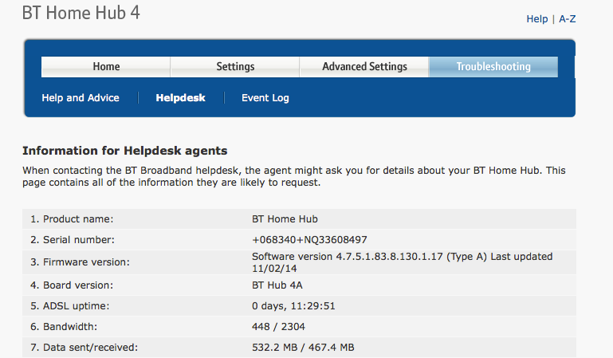View the Event Log page
The width and height of the screenshot is (613, 358).
pyautogui.click(x=265, y=98)
